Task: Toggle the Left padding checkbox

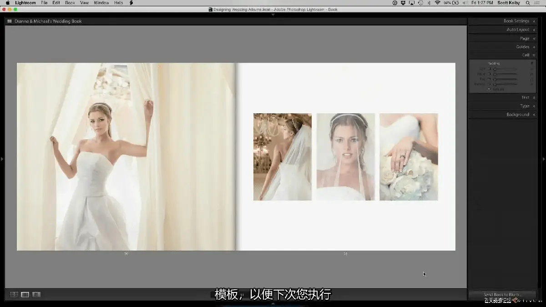Action: tap(489, 69)
